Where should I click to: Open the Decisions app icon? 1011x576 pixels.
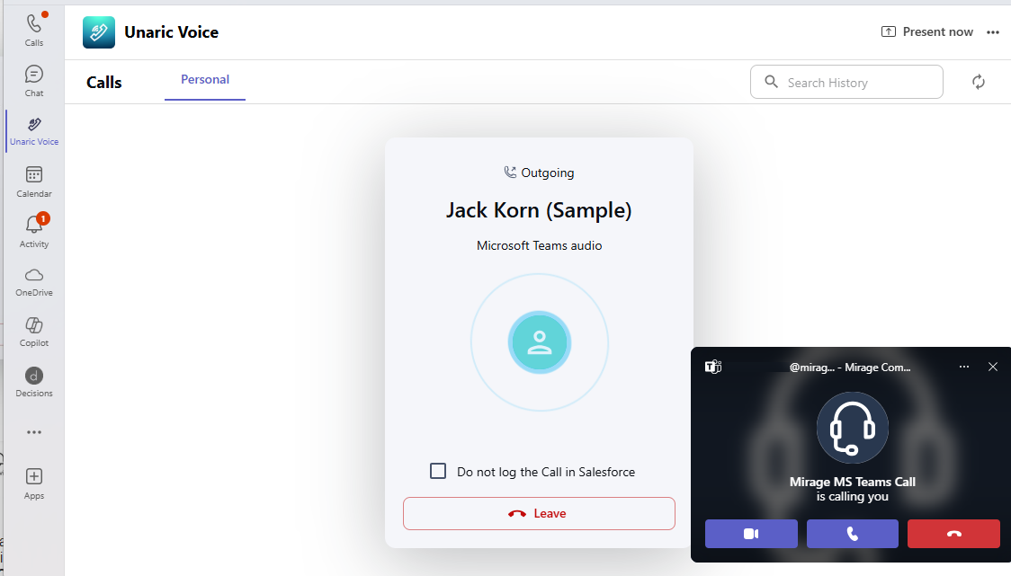33,381
